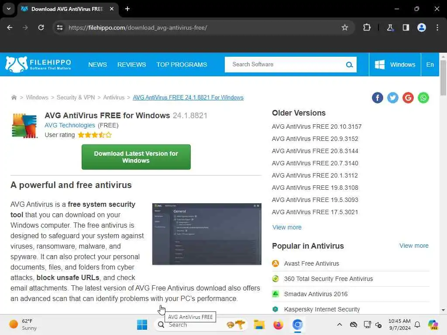
Task: Open the NEWS menu
Action: pos(97,65)
